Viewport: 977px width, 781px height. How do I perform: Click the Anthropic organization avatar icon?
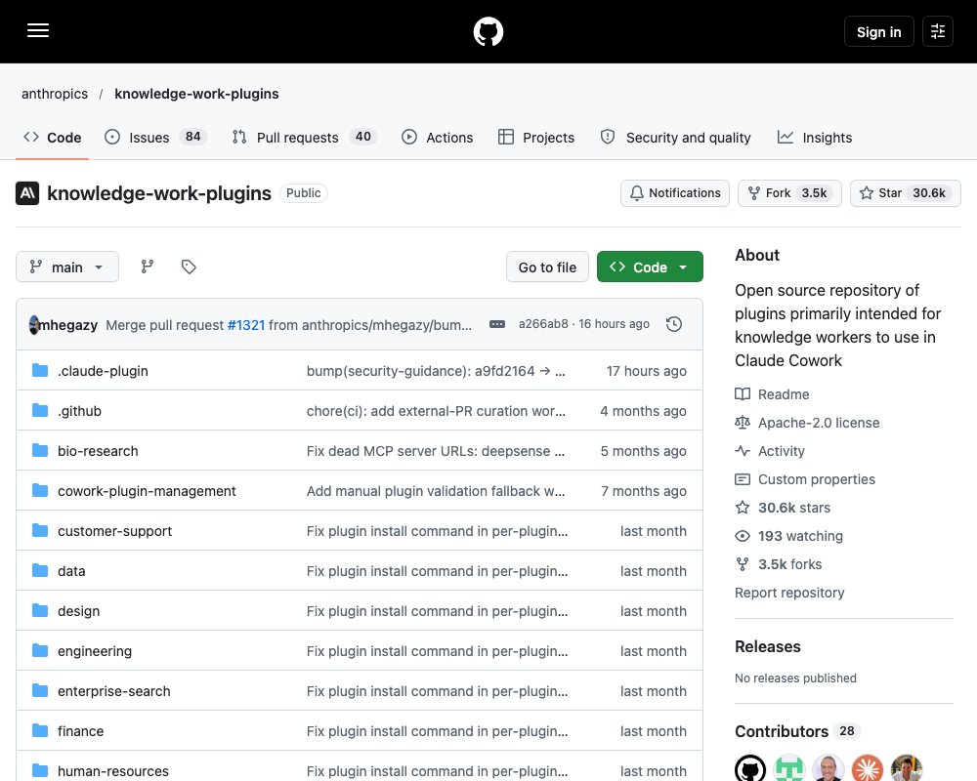tap(27, 193)
